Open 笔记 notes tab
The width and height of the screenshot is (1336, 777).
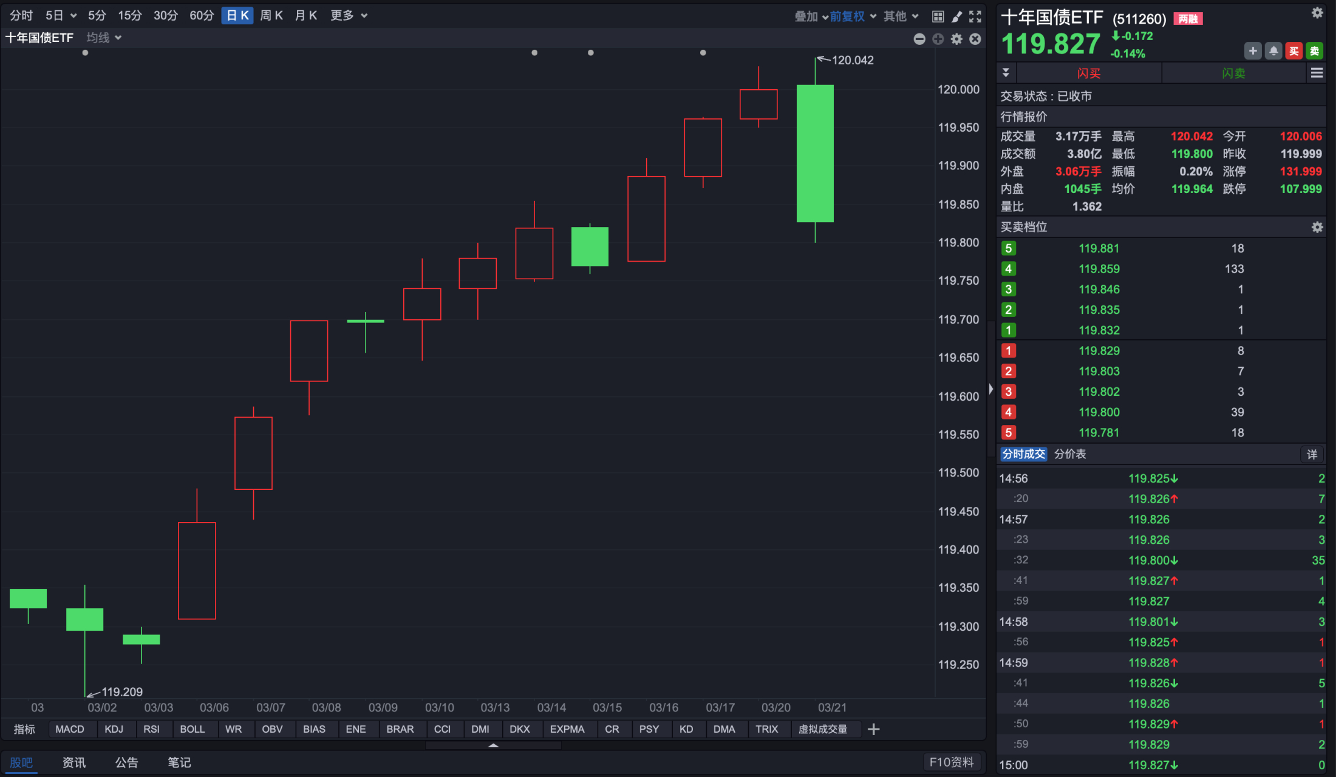click(x=179, y=762)
